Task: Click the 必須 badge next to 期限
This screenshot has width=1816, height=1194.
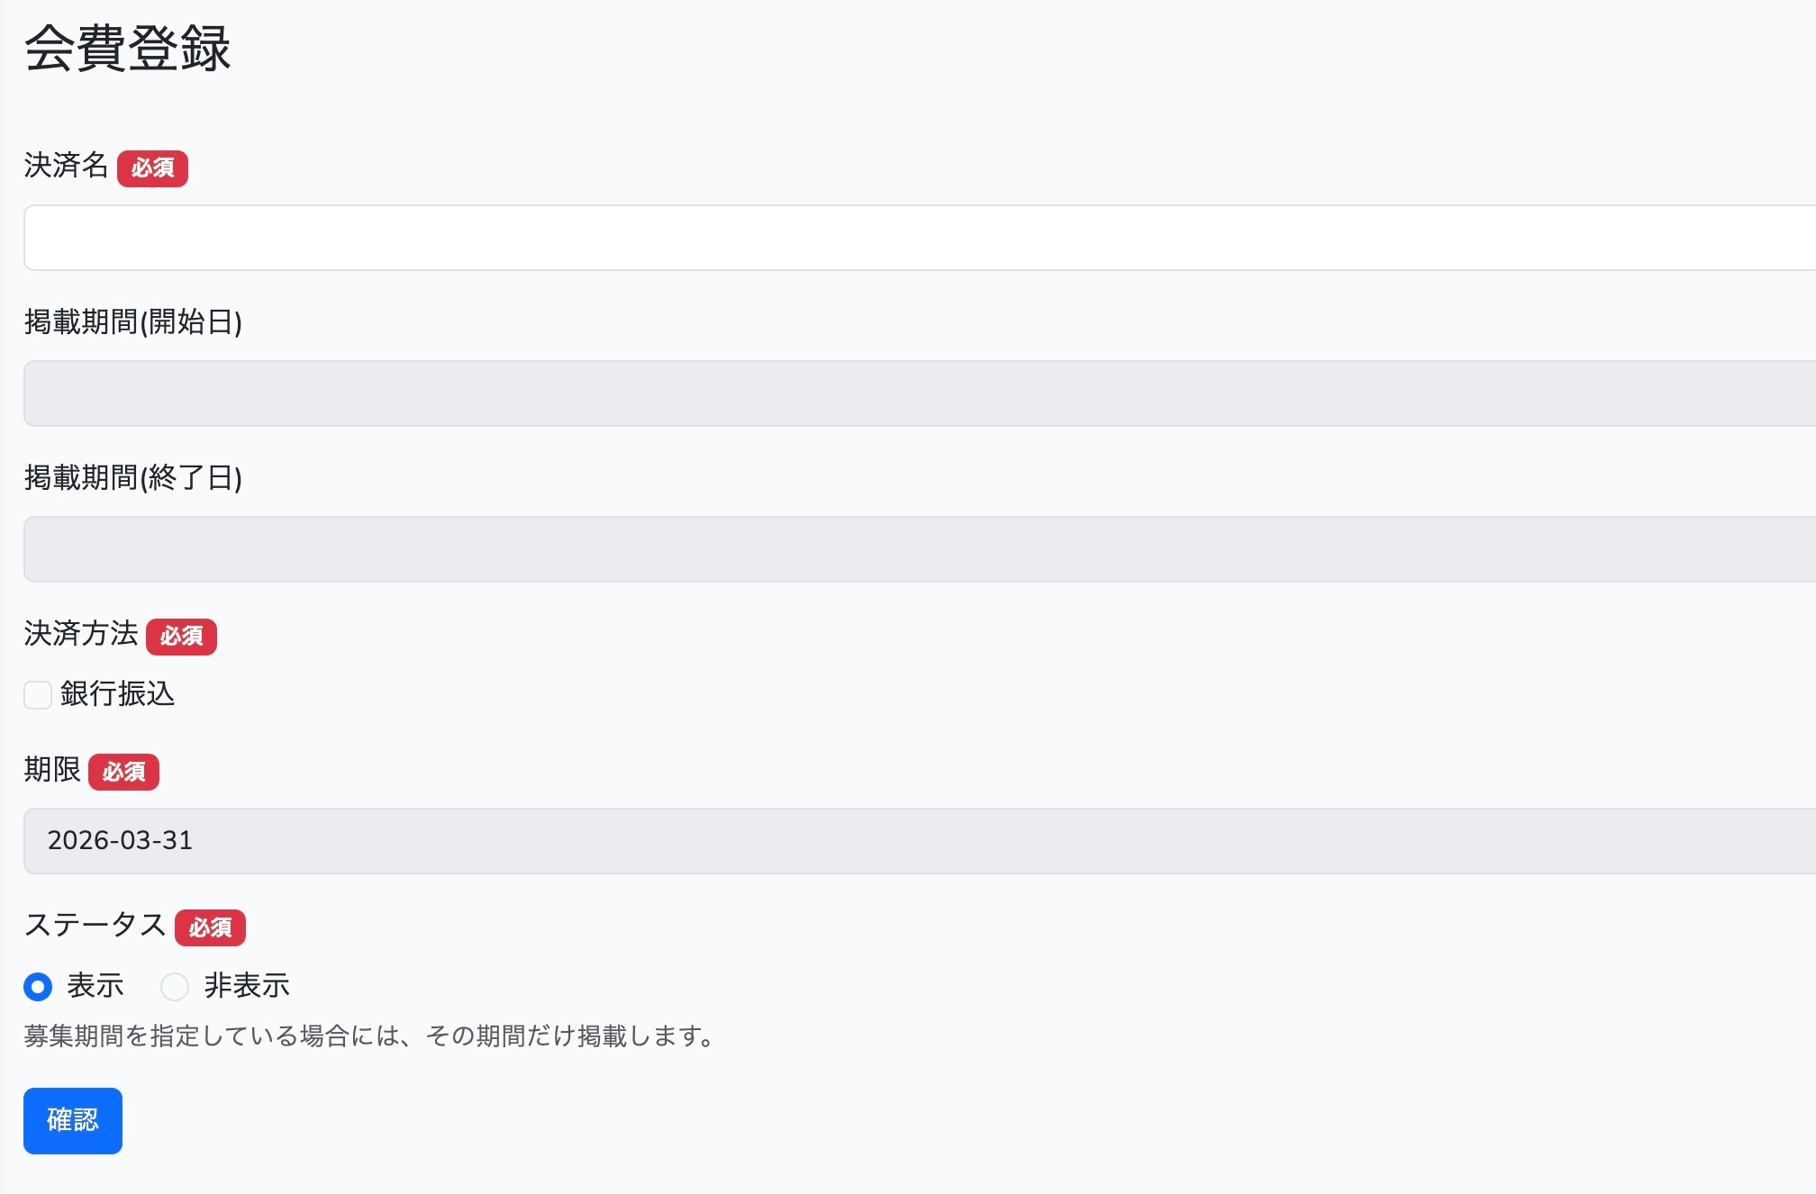Action: pos(123,772)
